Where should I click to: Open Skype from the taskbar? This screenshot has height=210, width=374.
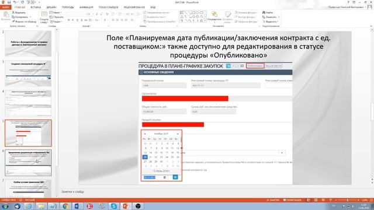click(114, 206)
